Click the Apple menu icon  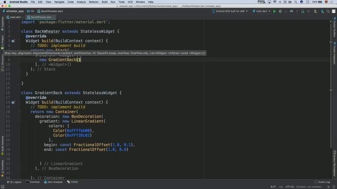(5, 2)
